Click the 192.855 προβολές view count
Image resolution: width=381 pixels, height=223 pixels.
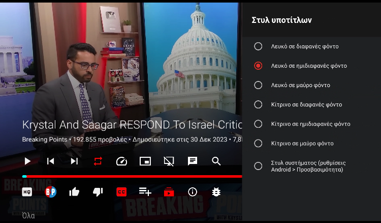click(100, 140)
